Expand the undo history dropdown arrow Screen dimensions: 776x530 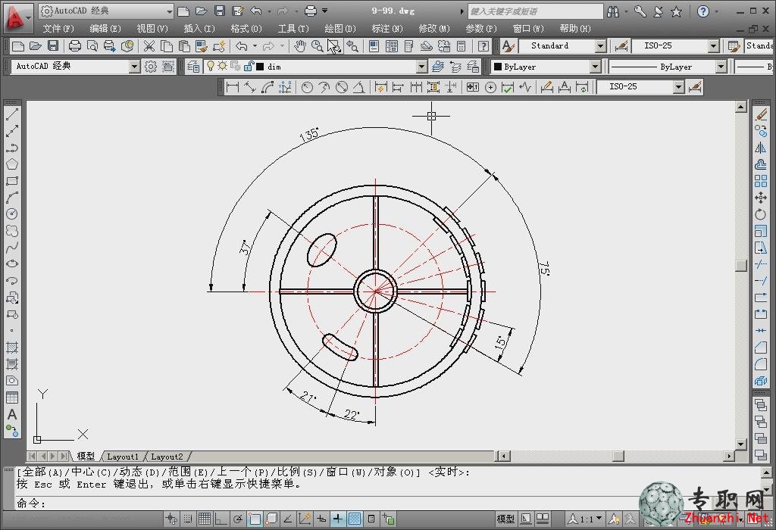click(x=255, y=46)
